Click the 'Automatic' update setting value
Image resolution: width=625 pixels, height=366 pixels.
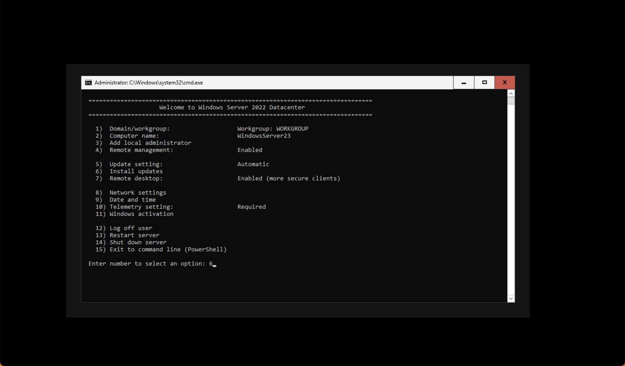(253, 164)
